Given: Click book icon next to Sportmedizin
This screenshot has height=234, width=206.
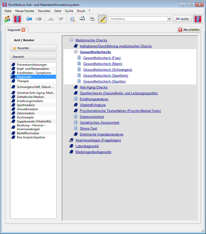Looking at the screenshot, I should [x=14, y=105].
